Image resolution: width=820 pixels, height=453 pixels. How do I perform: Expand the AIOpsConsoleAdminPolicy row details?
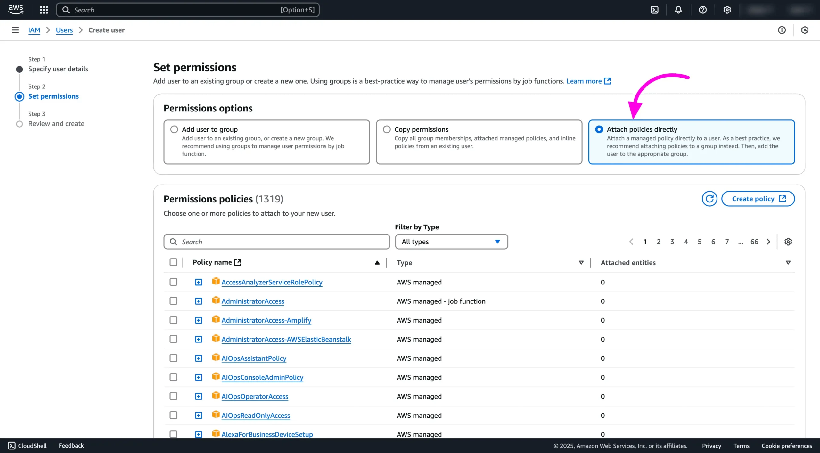click(199, 377)
